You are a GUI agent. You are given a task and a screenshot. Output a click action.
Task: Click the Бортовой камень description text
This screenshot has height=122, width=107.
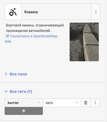coord(35,28)
